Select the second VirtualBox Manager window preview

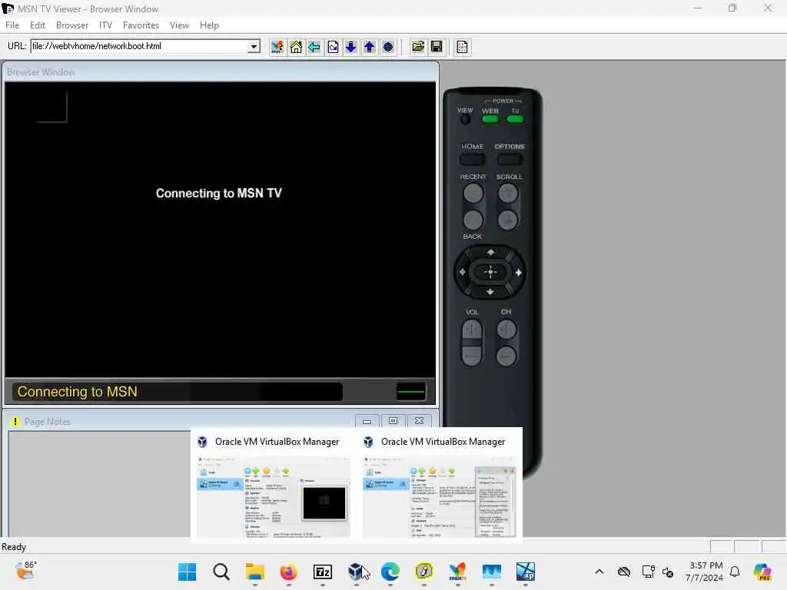point(440,486)
